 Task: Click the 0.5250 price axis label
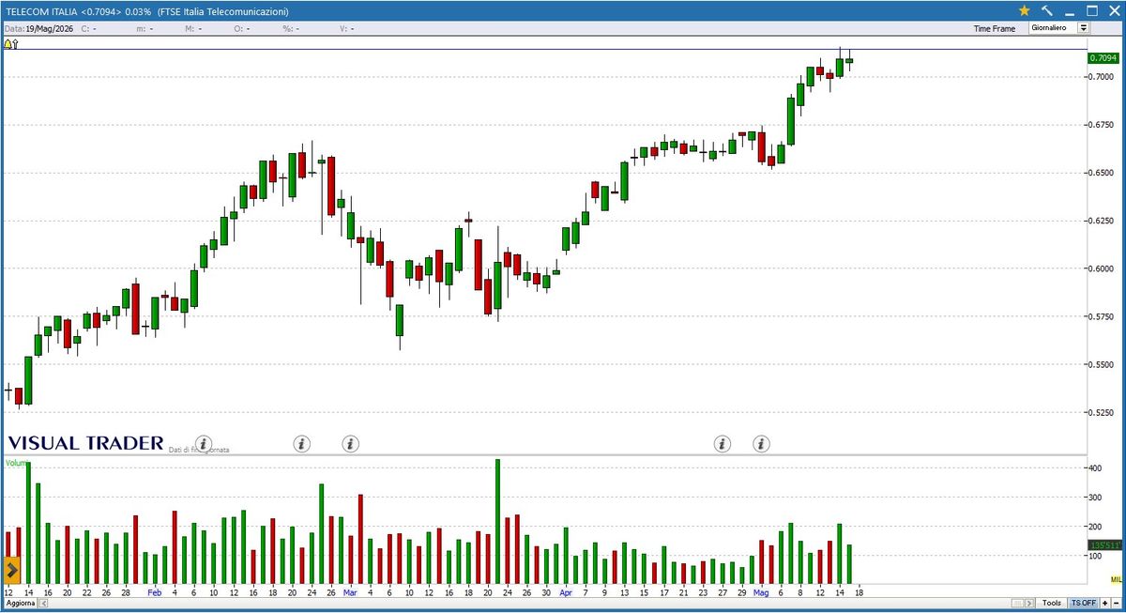[1103, 412]
